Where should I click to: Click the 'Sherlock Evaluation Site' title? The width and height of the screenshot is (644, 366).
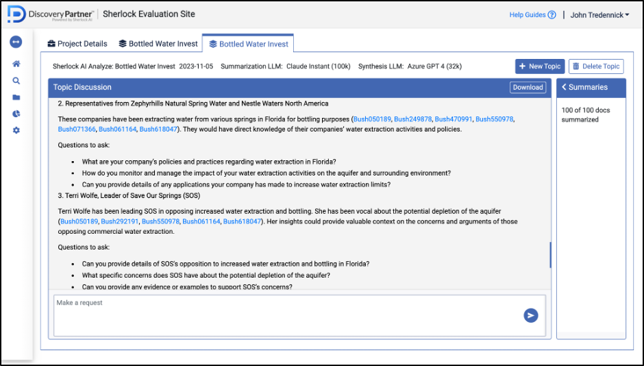click(x=149, y=14)
